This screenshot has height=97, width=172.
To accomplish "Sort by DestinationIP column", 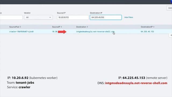I will (x=154, y=27).
